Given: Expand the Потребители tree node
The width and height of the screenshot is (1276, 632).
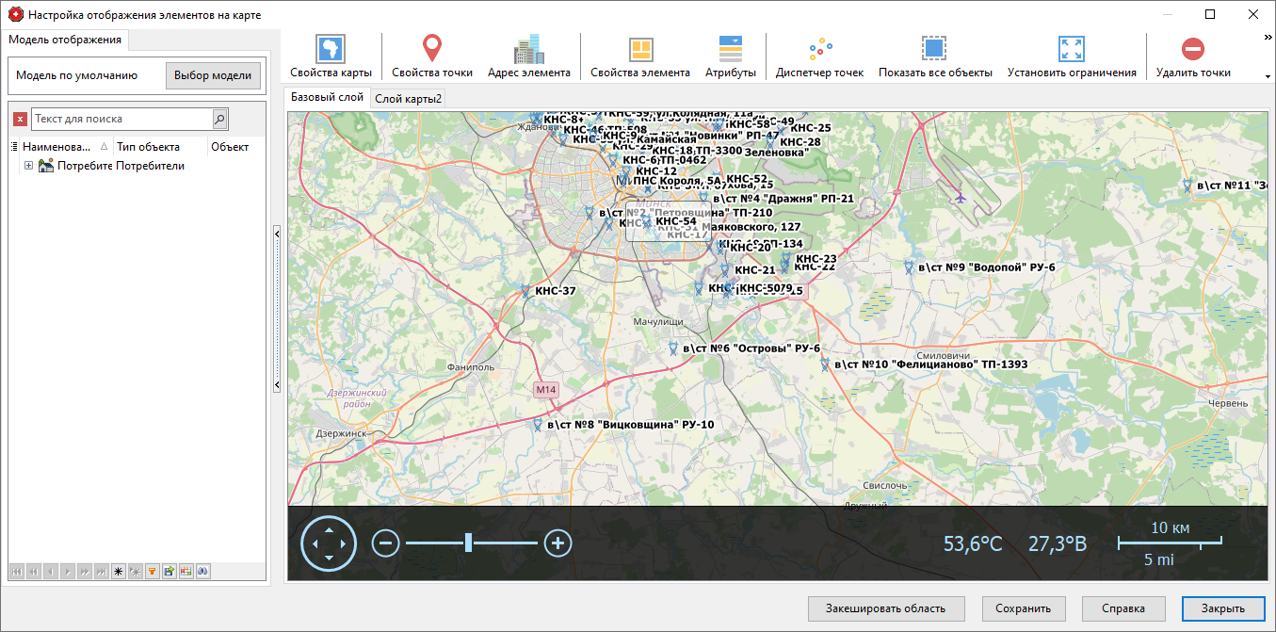Looking at the screenshot, I should click(28, 165).
